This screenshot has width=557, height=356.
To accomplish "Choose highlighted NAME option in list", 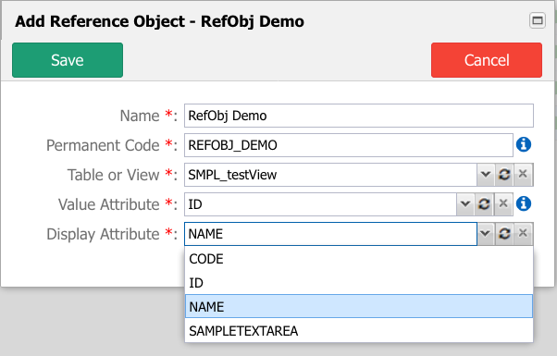I will pos(359,306).
